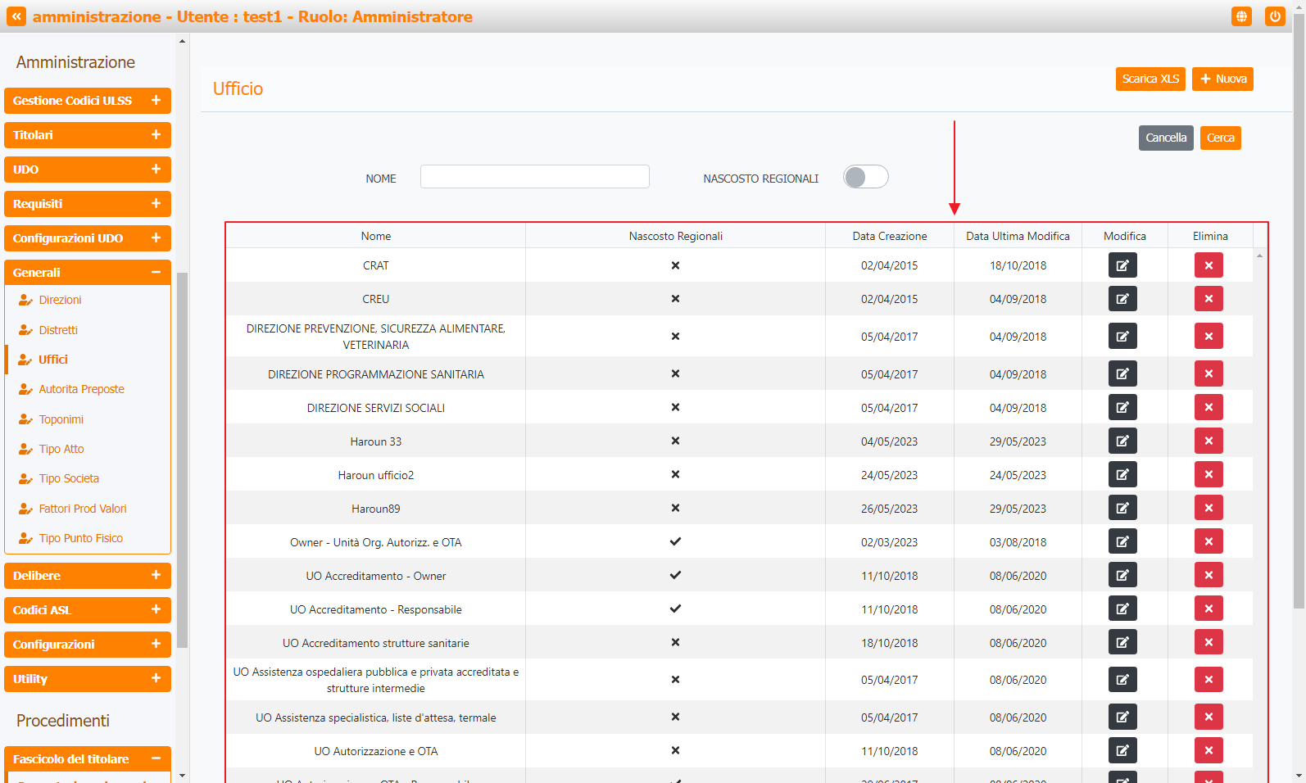Sort table by Data Creazione header
This screenshot has height=783, width=1306.
[x=889, y=236]
